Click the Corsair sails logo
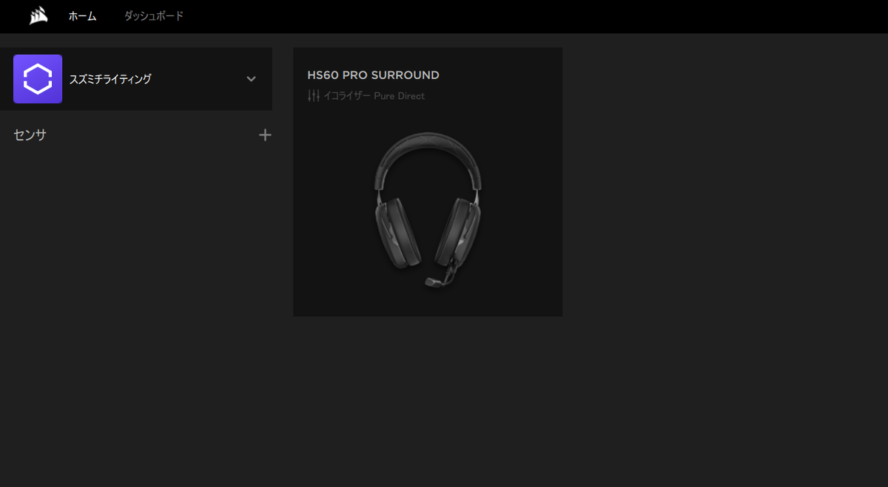Image resolution: width=888 pixels, height=487 pixels. pos(39,16)
